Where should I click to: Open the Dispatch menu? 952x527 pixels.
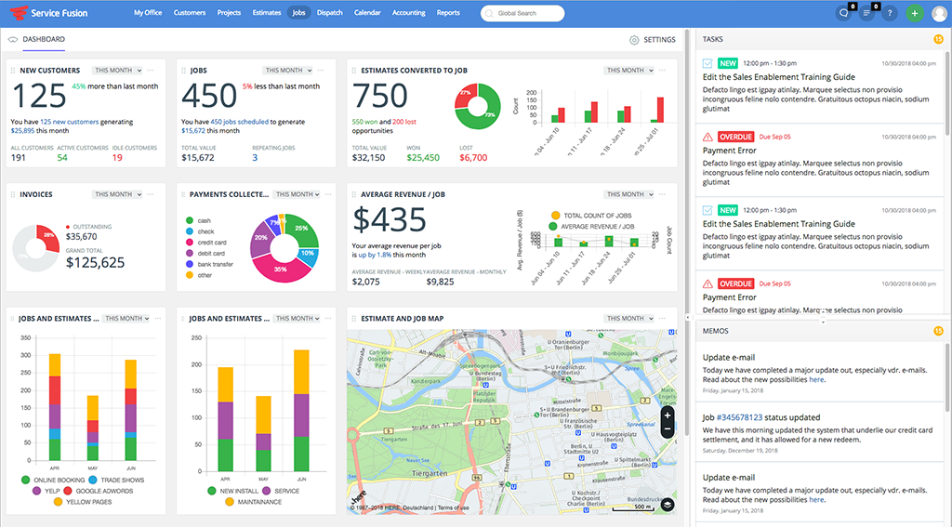click(329, 13)
